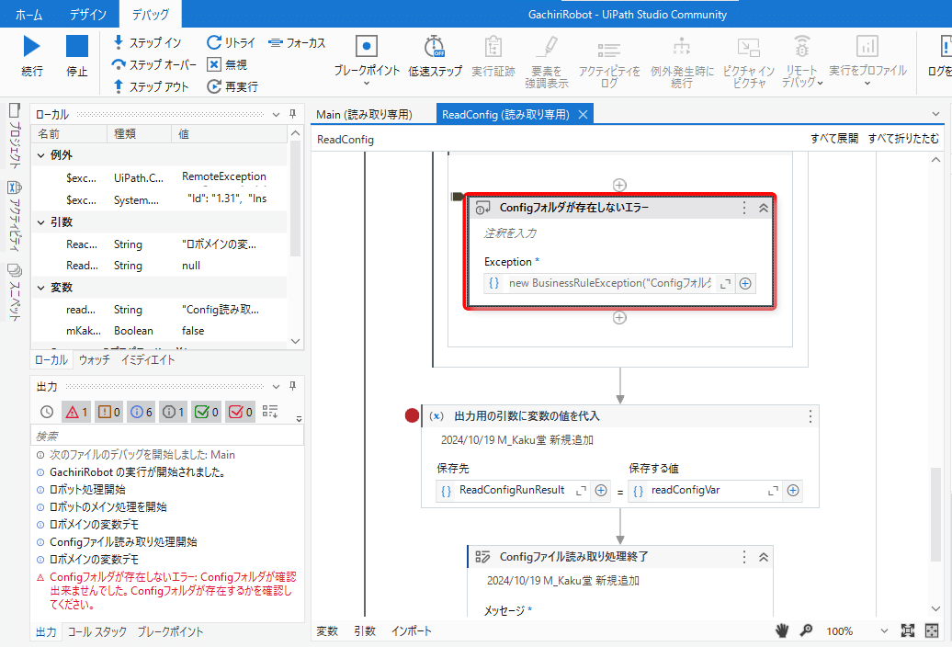Toggle ピクチャ イン ピクチャ mode

pos(749,62)
